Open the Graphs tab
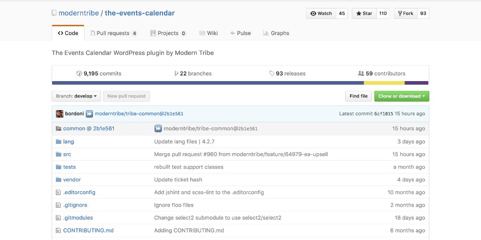 (x=276, y=33)
